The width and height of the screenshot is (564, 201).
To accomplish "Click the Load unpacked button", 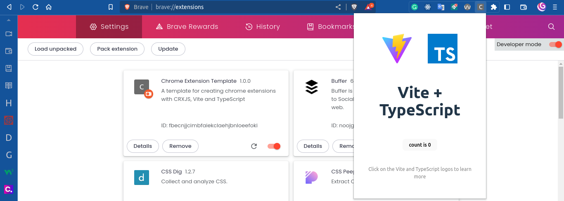I will [55, 49].
